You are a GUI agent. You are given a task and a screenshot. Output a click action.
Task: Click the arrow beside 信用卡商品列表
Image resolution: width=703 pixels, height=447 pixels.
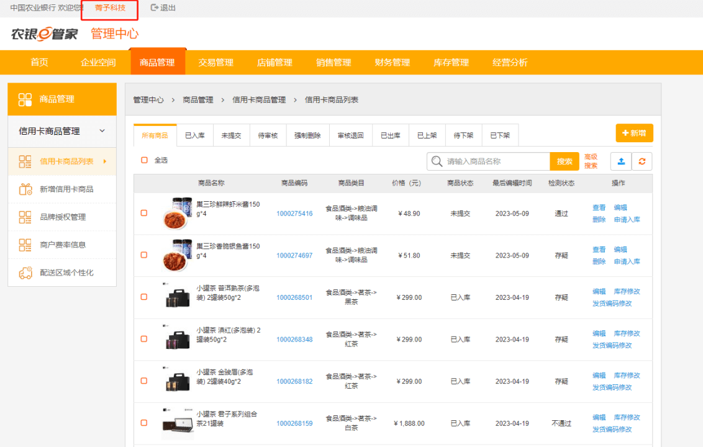pos(105,161)
